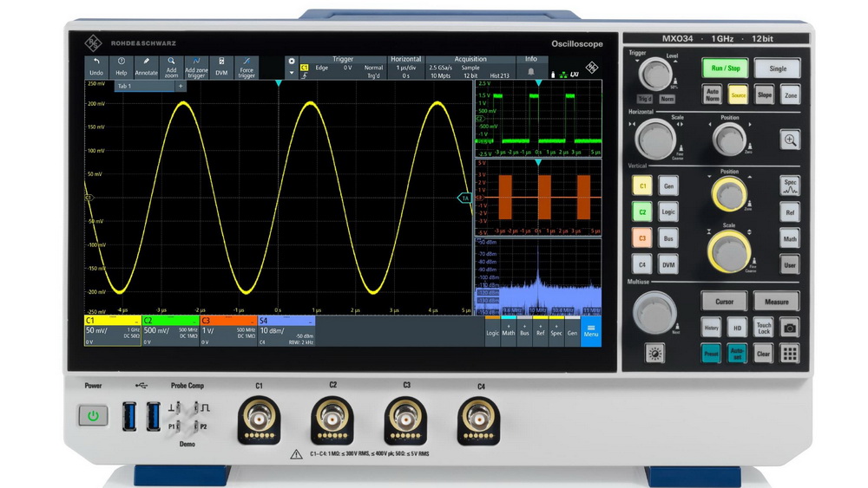Open the blue Menu button
This screenshot has width=868, height=488.
coord(590,330)
